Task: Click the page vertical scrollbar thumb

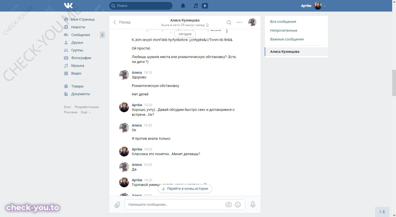Action: tap(394, 83)
